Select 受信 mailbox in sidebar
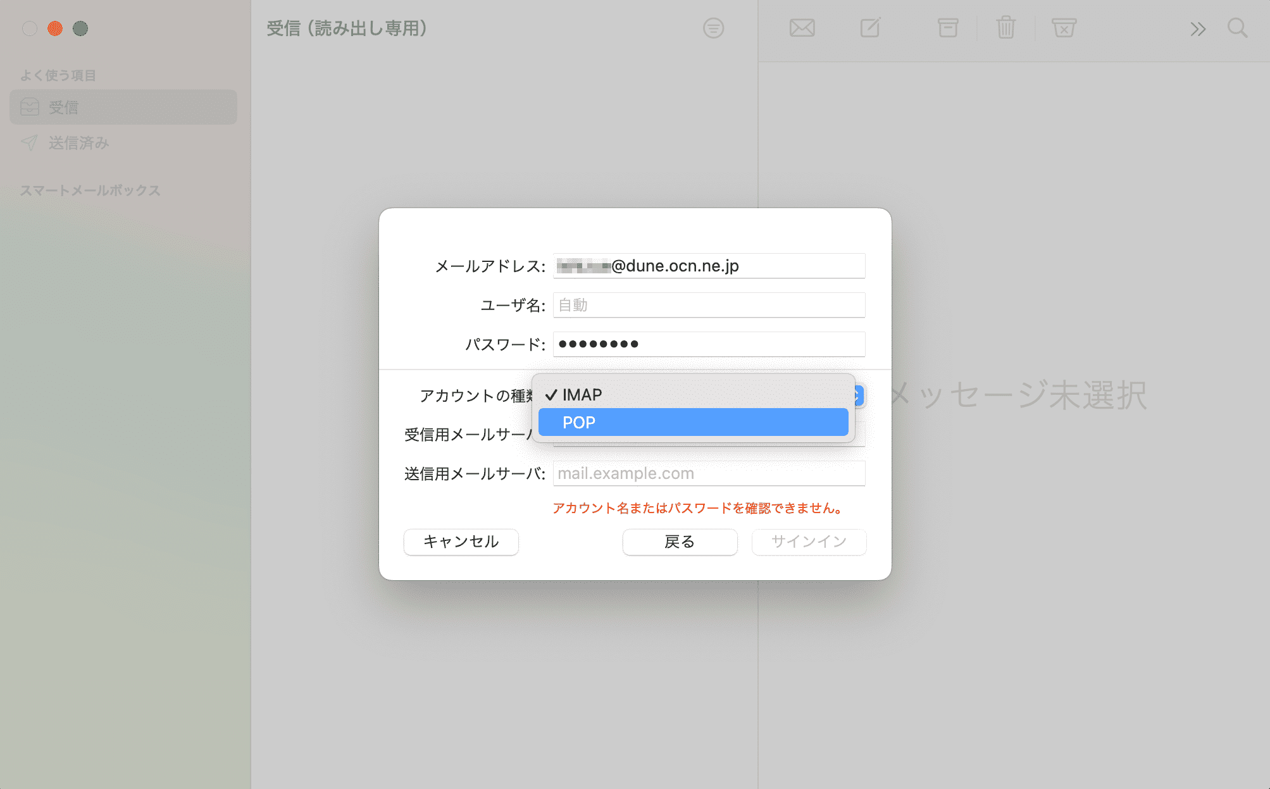The width and height of the screenshot is (1270, 789). 123,107
